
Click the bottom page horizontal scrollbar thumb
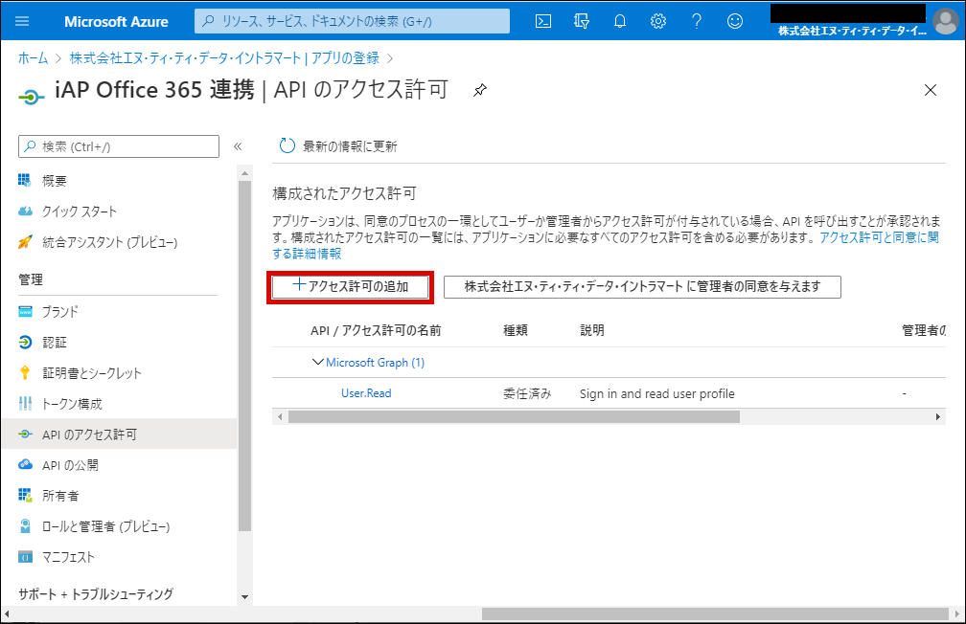pos(715,614)
